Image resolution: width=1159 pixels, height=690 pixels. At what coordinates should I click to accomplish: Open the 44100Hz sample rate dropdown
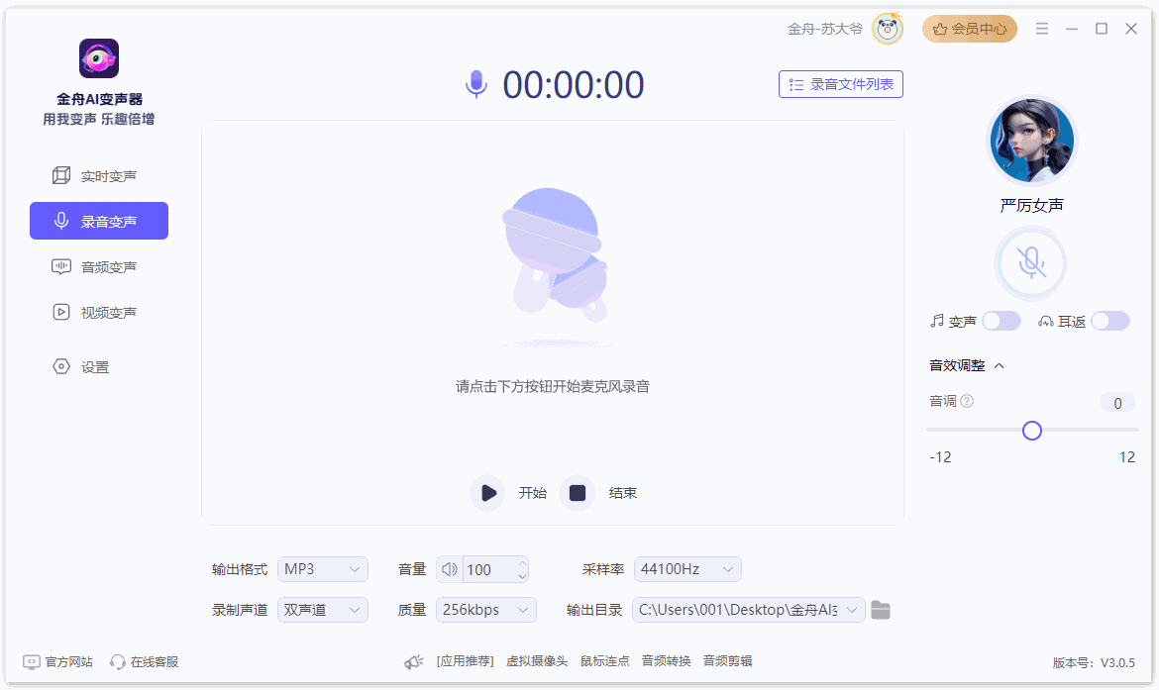[x=686, y=569]
